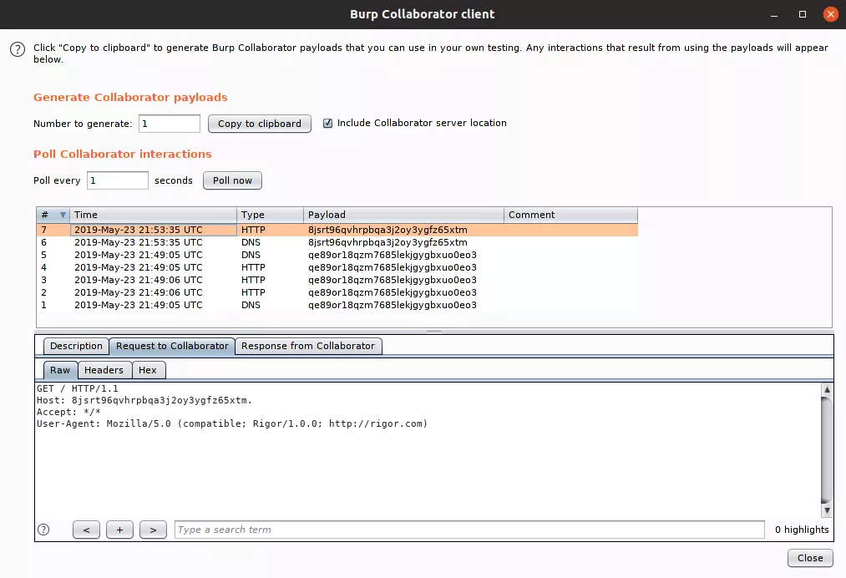Click the User-Agent line in raw request

pyautogui.click(x=232, y=423)
